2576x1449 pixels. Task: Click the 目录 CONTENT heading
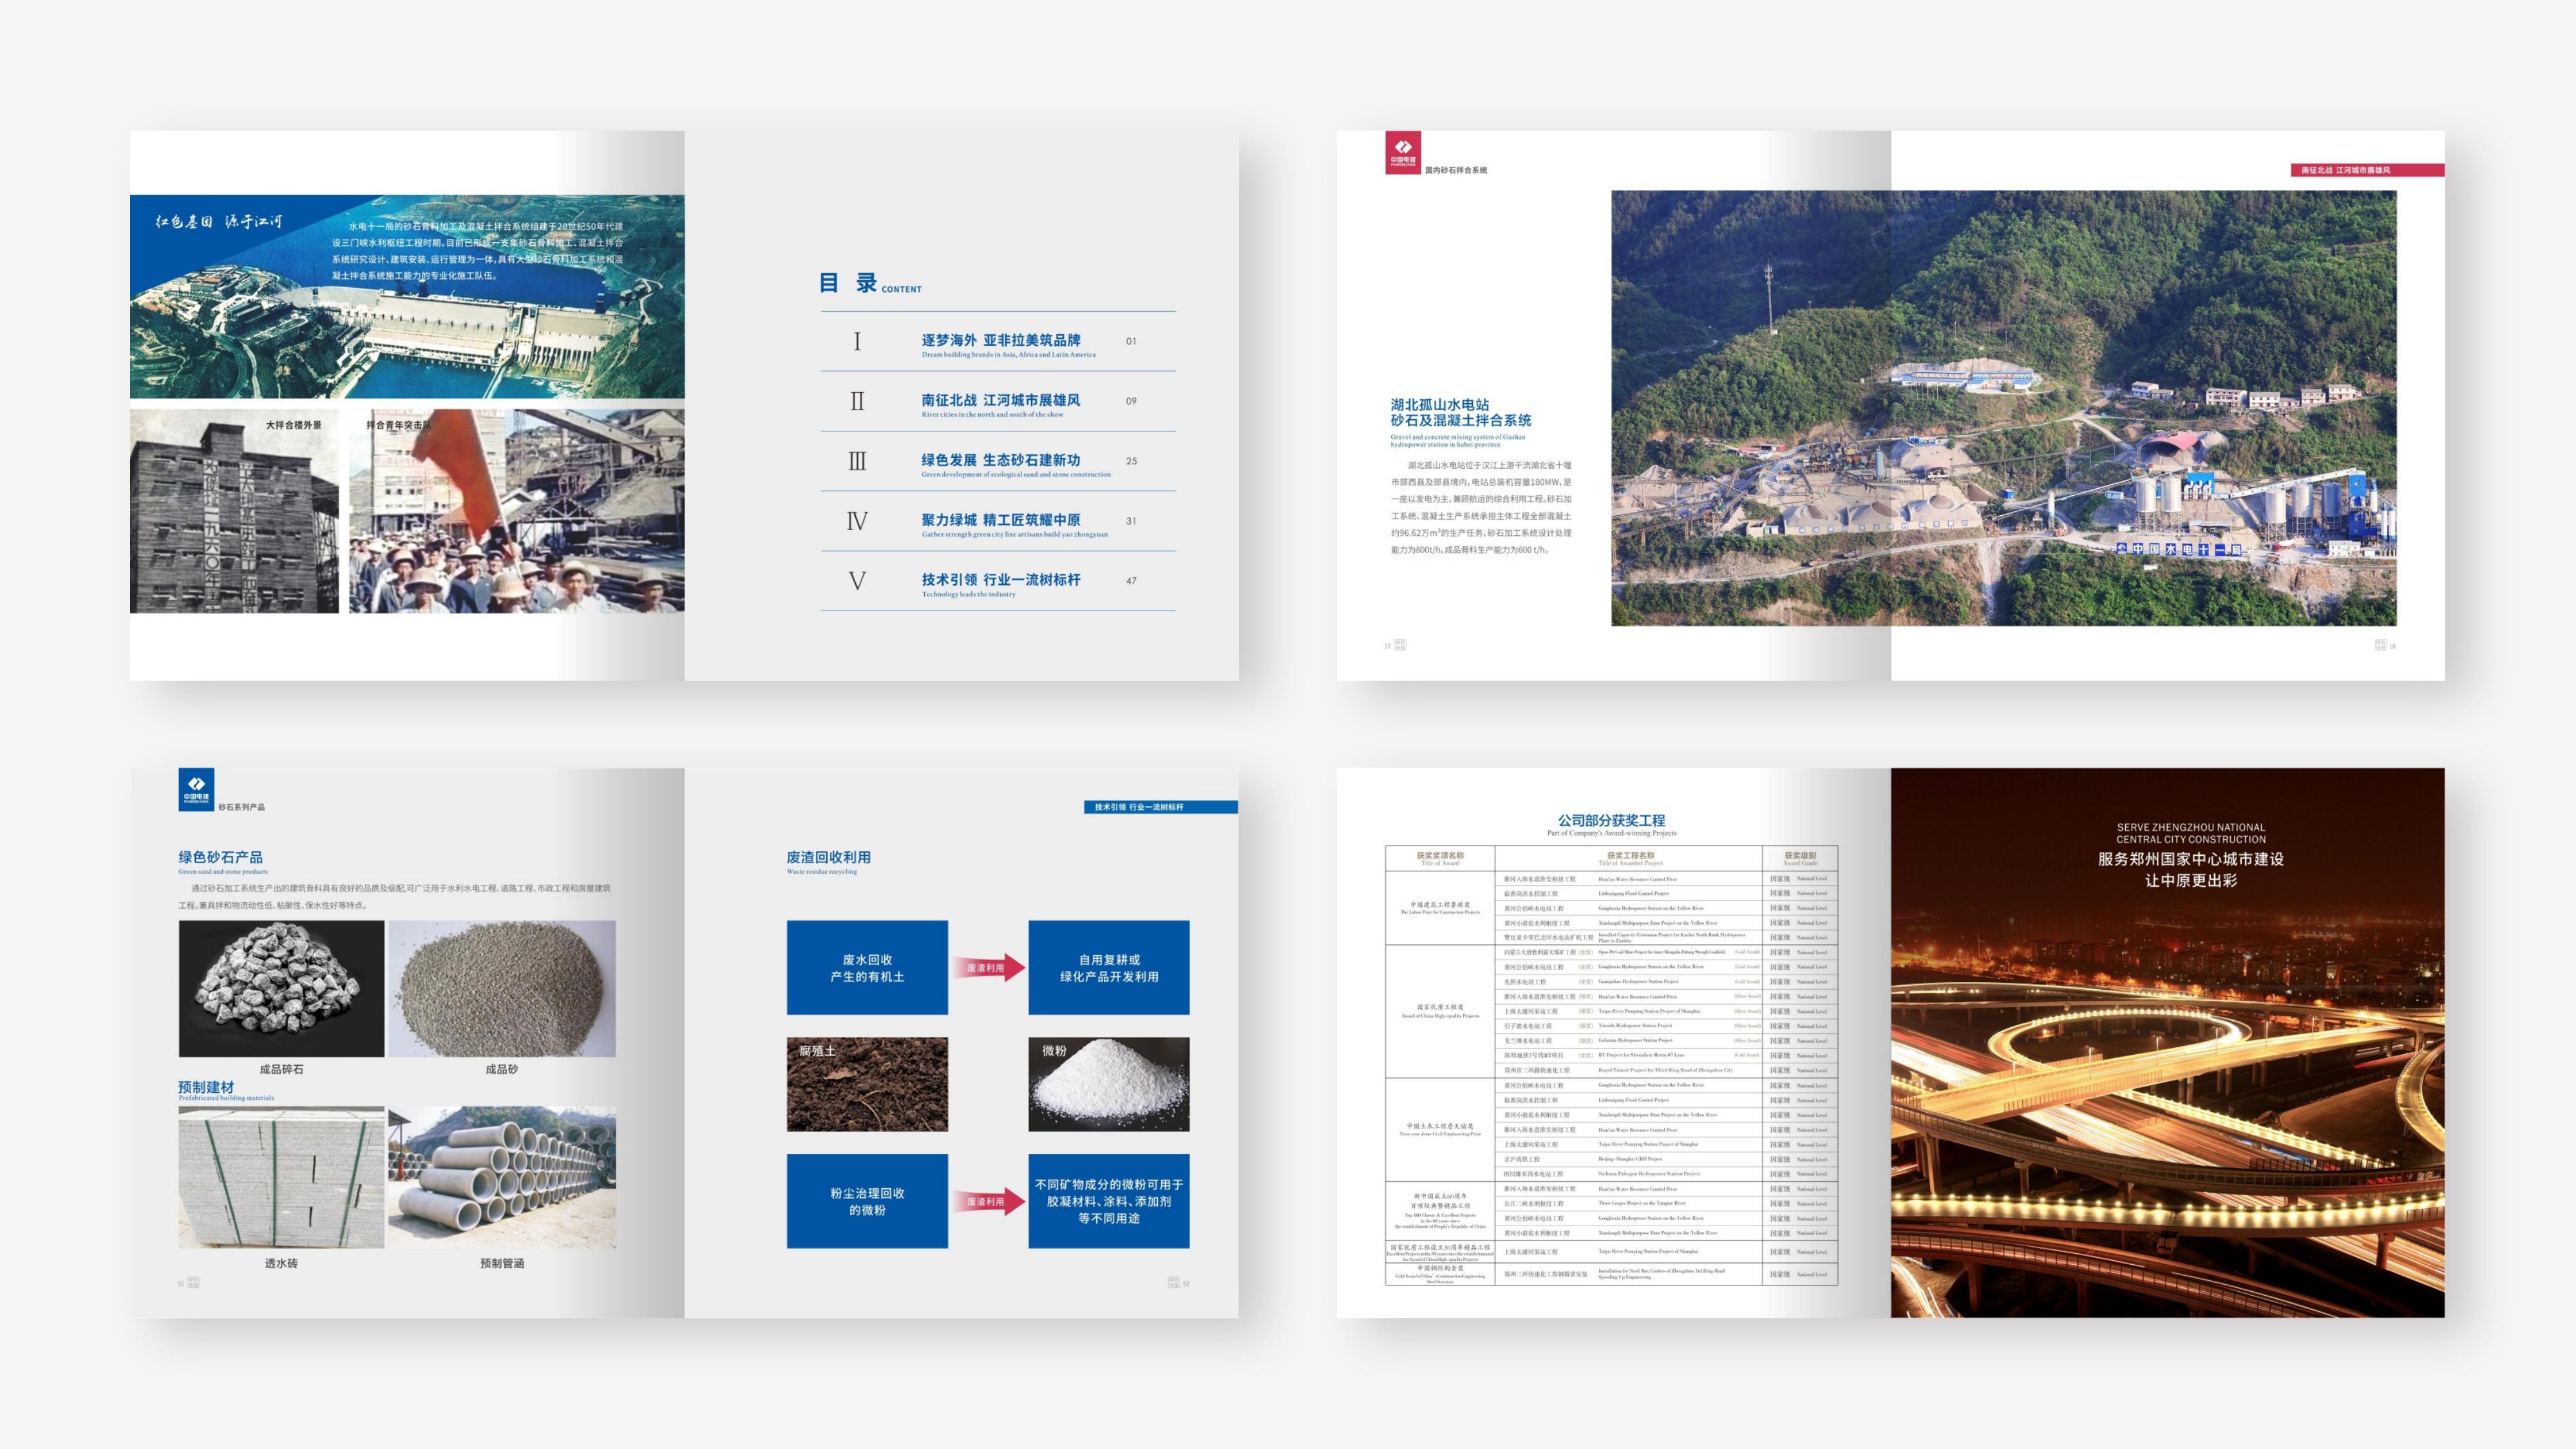click(870, 283)
